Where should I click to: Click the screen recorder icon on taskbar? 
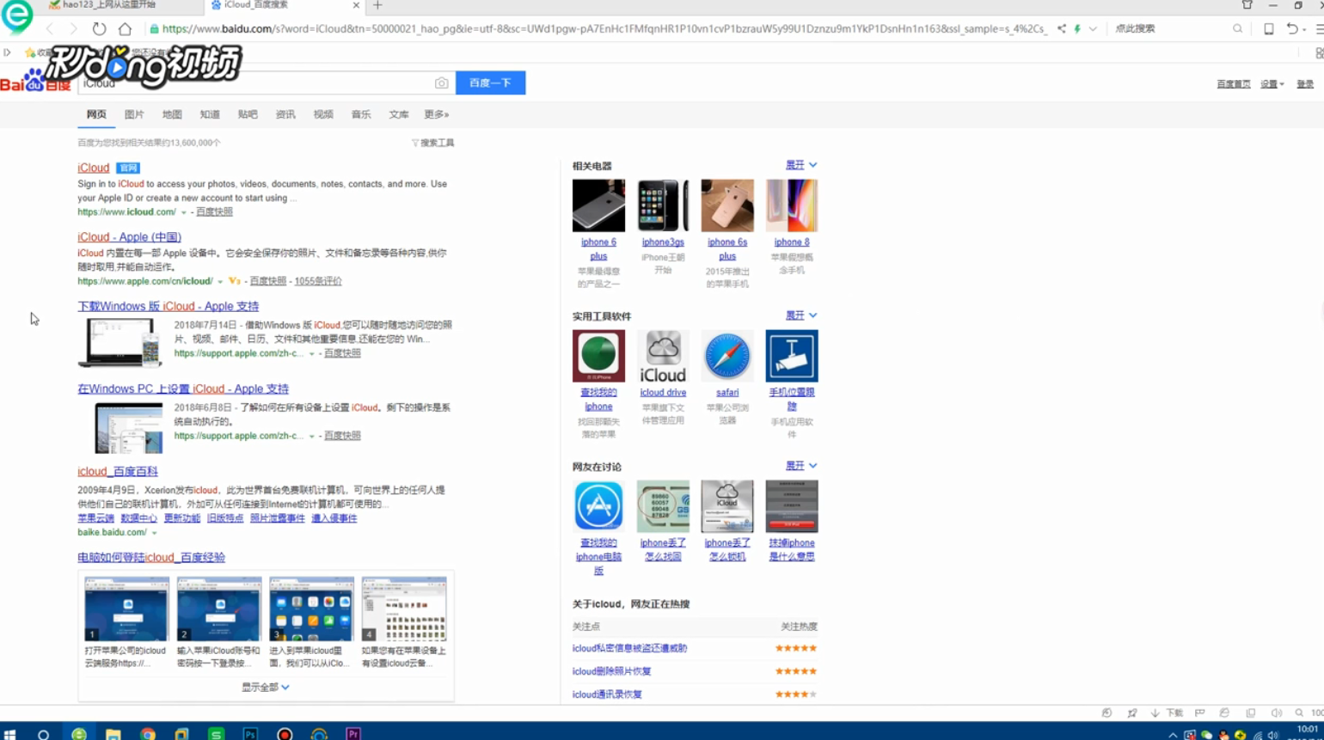click(285, 734)
